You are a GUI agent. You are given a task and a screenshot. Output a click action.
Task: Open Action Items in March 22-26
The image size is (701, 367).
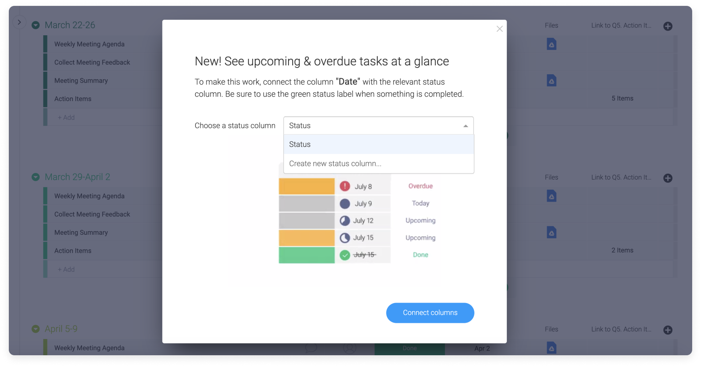click(x=73, y=99)
